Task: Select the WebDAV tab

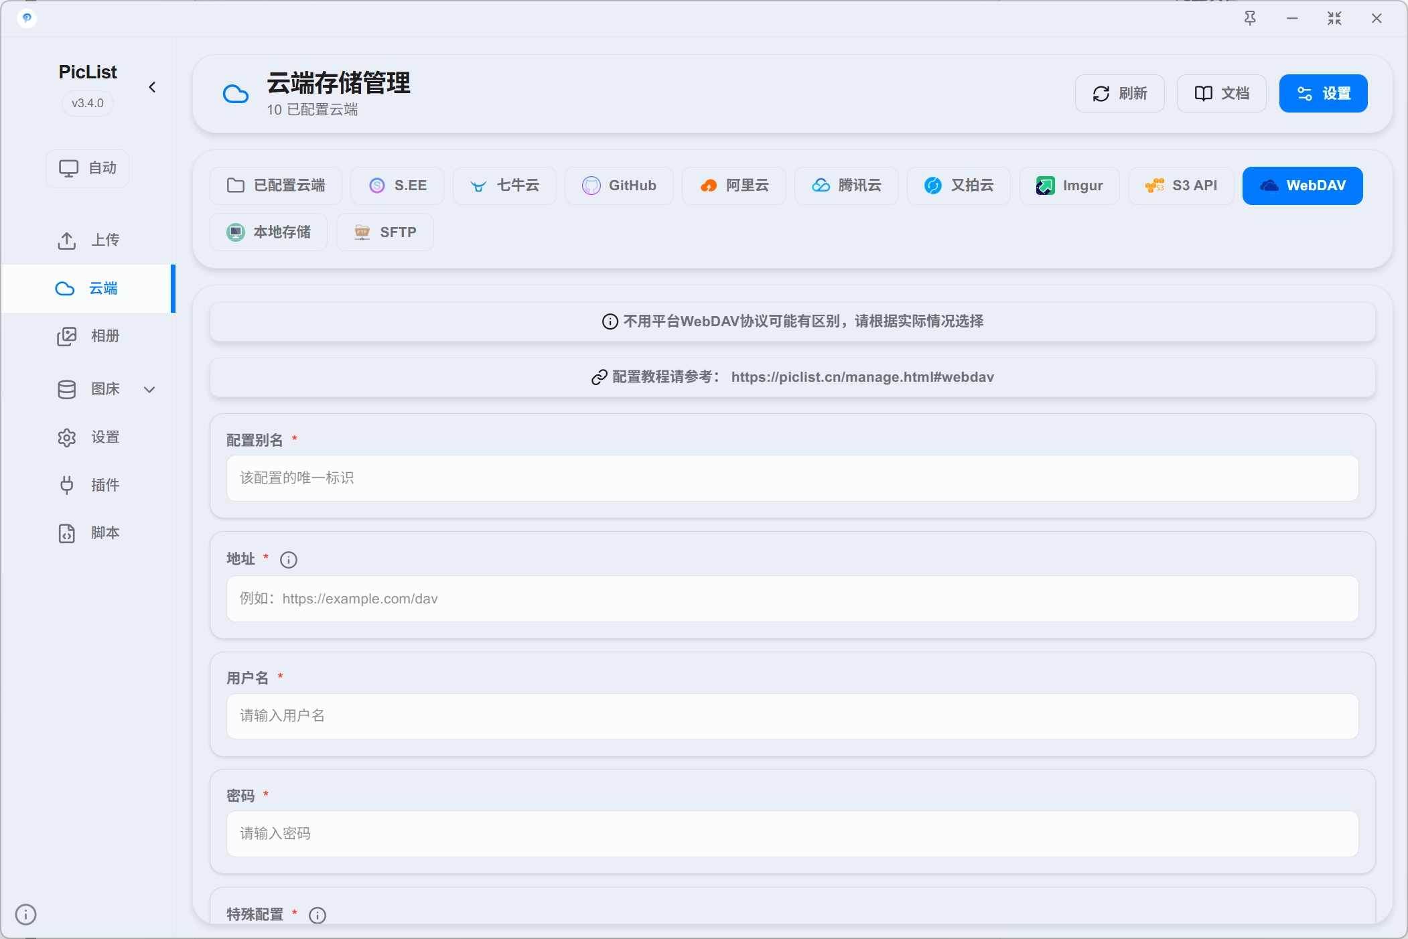Action: 1302,186
